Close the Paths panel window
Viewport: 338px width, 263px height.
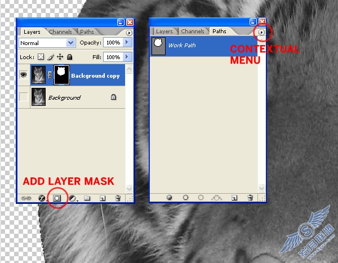[x=262, y=21]
